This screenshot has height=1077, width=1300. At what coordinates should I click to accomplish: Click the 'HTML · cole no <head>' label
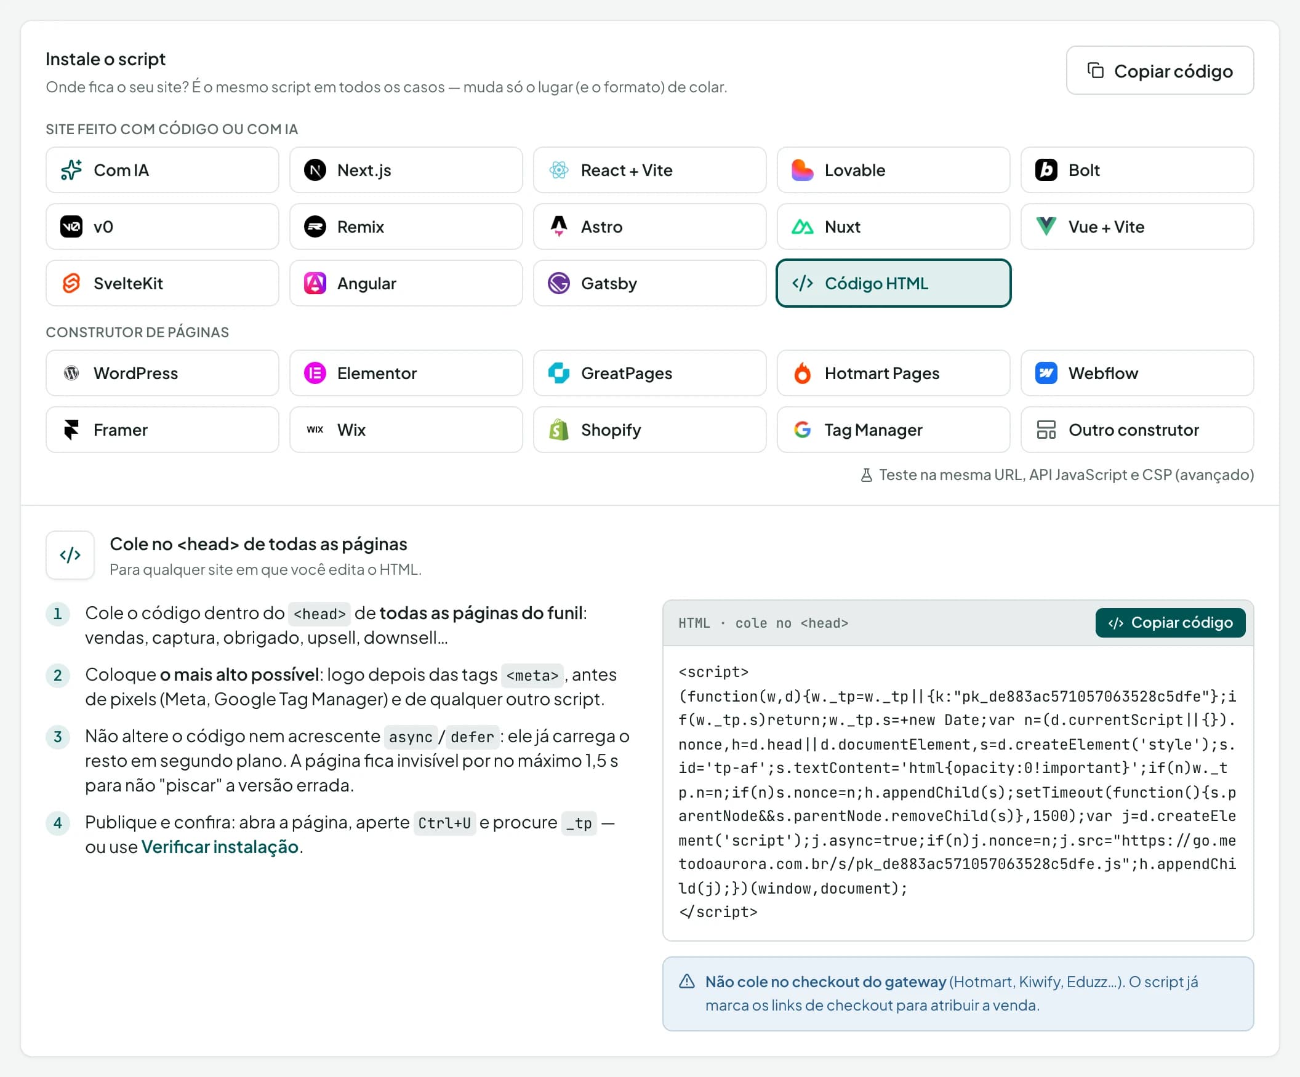pos(763,623)
